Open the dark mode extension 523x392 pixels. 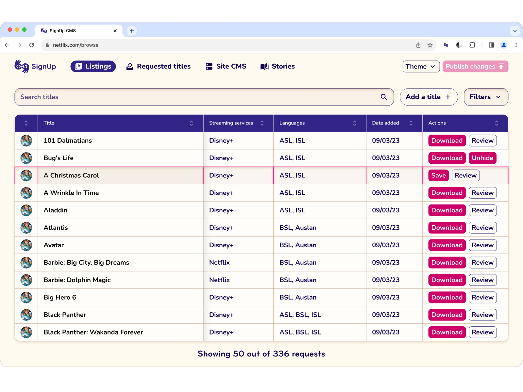point(459,45)
